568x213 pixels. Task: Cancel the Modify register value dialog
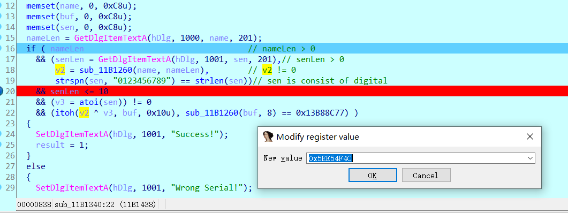coord(426,176)
